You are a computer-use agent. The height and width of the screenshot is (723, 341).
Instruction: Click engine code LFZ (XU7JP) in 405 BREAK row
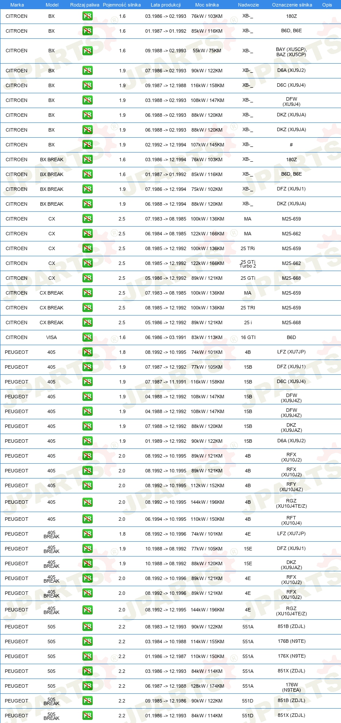[291, 533]
